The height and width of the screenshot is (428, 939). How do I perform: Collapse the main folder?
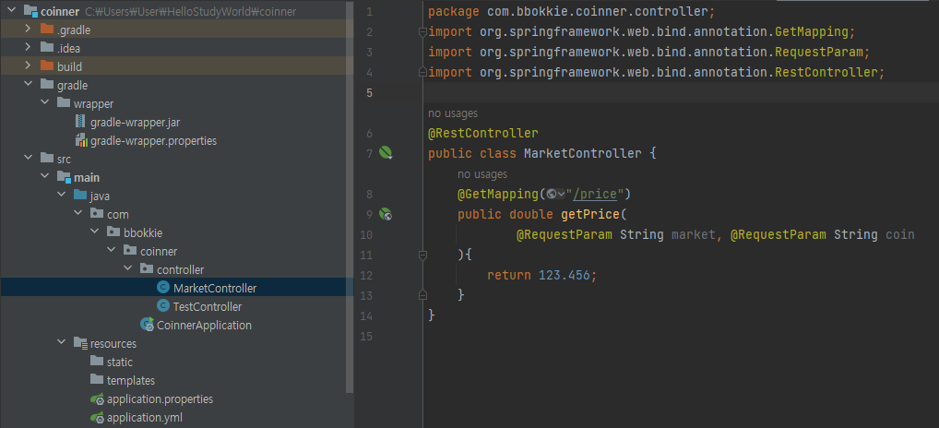point(44,177)
